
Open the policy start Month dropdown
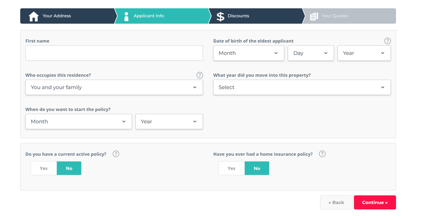[78, 121]
